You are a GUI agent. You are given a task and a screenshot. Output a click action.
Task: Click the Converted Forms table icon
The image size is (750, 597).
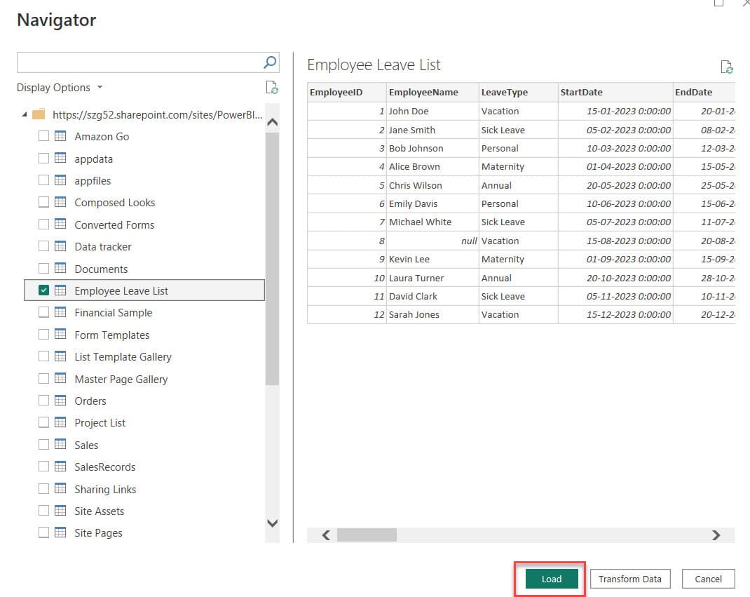coord(60,224)
